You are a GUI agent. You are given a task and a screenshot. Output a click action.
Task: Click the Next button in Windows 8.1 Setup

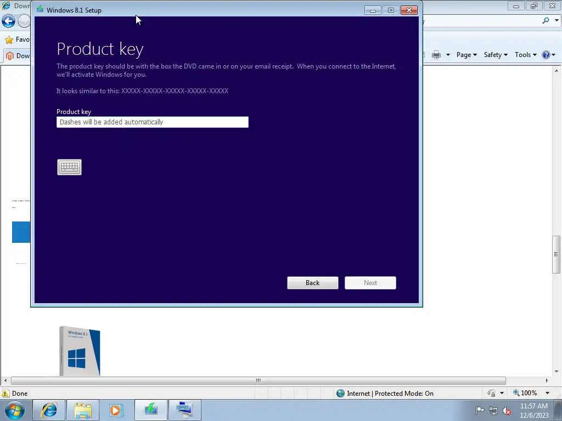click(370, 283)
